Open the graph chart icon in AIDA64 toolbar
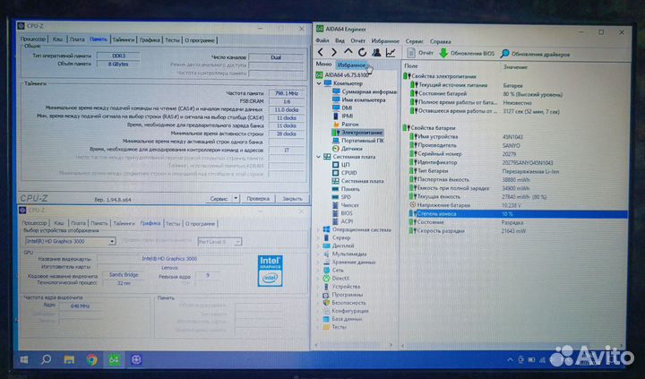This screenshot has width=645, height=379. click(x=391, y=53)
